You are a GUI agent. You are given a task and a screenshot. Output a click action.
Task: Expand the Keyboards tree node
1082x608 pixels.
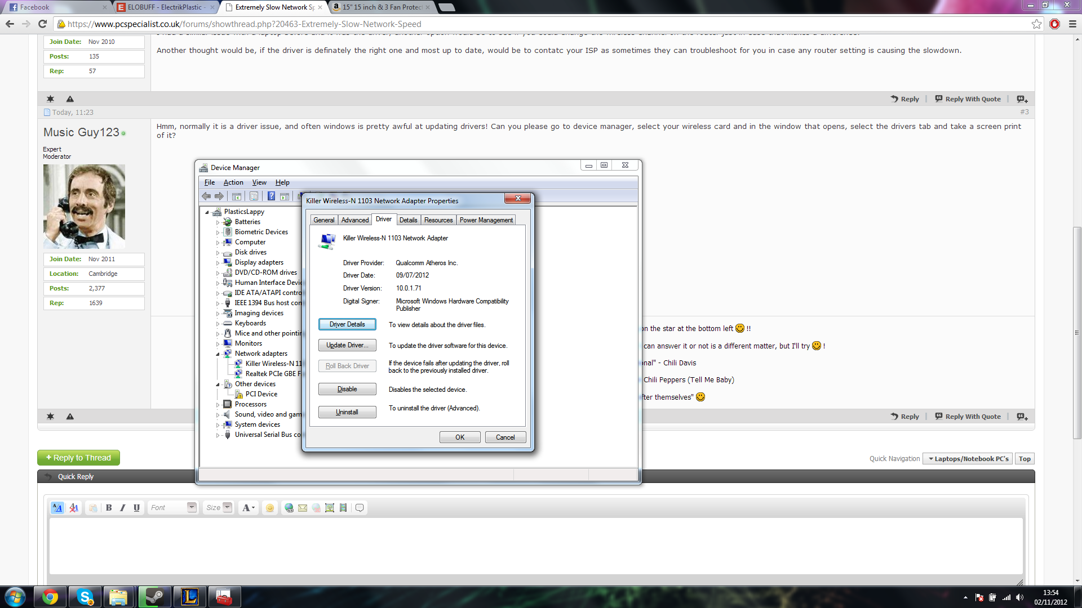click(x=218, y=324)
